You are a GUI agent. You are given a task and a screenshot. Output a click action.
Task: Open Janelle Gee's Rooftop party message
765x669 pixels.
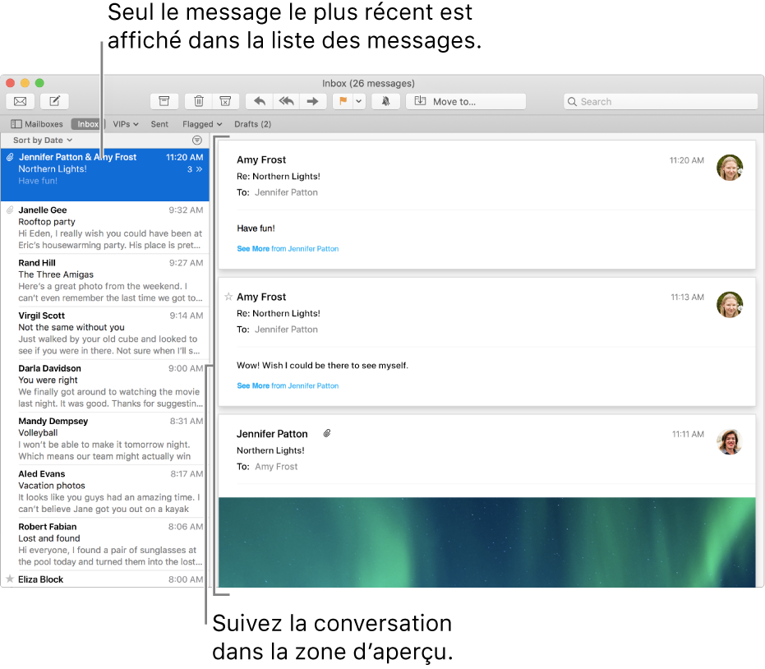coord(105,228)
